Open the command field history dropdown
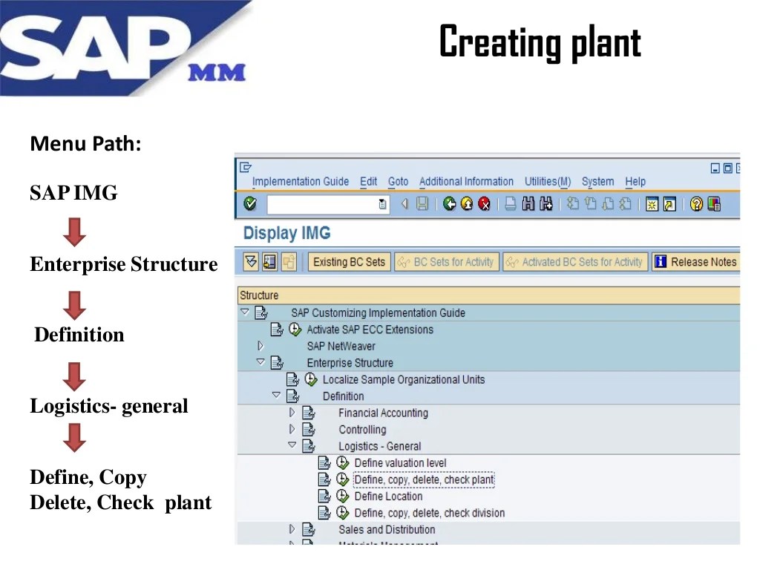 coord(382,204)
